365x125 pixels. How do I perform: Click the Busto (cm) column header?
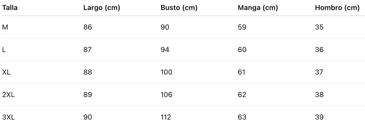tap(179, 8)
